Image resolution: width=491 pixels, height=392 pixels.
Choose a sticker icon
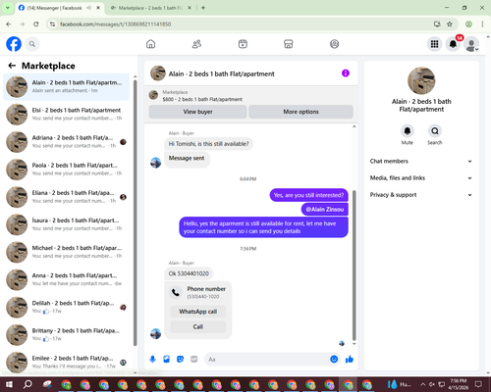click(180, 360)
